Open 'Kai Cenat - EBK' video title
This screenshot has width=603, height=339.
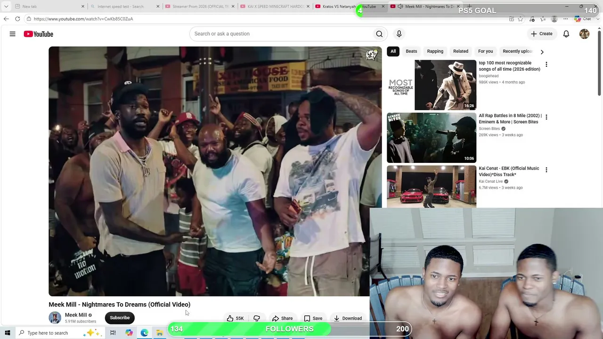coord(509,171)
